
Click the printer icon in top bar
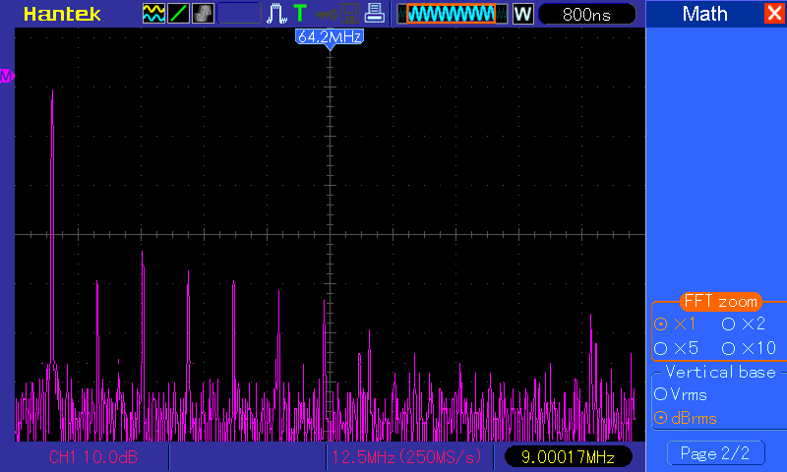pos(374,13)
